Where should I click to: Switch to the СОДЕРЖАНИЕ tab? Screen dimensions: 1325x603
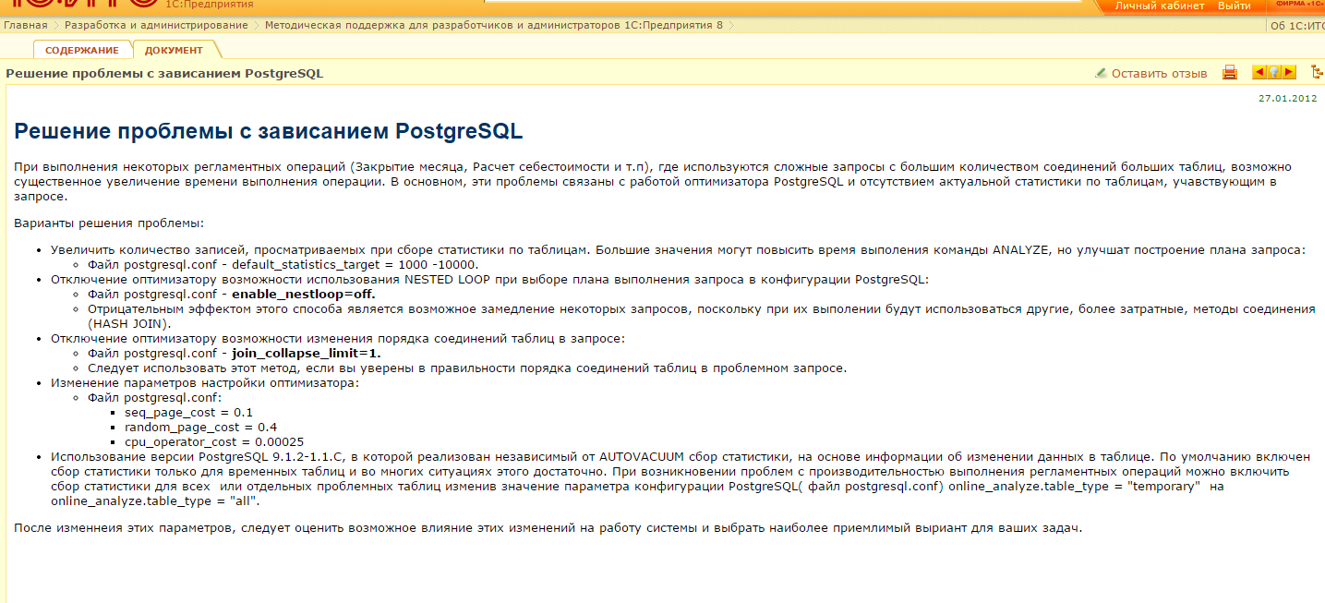[82, 50]
